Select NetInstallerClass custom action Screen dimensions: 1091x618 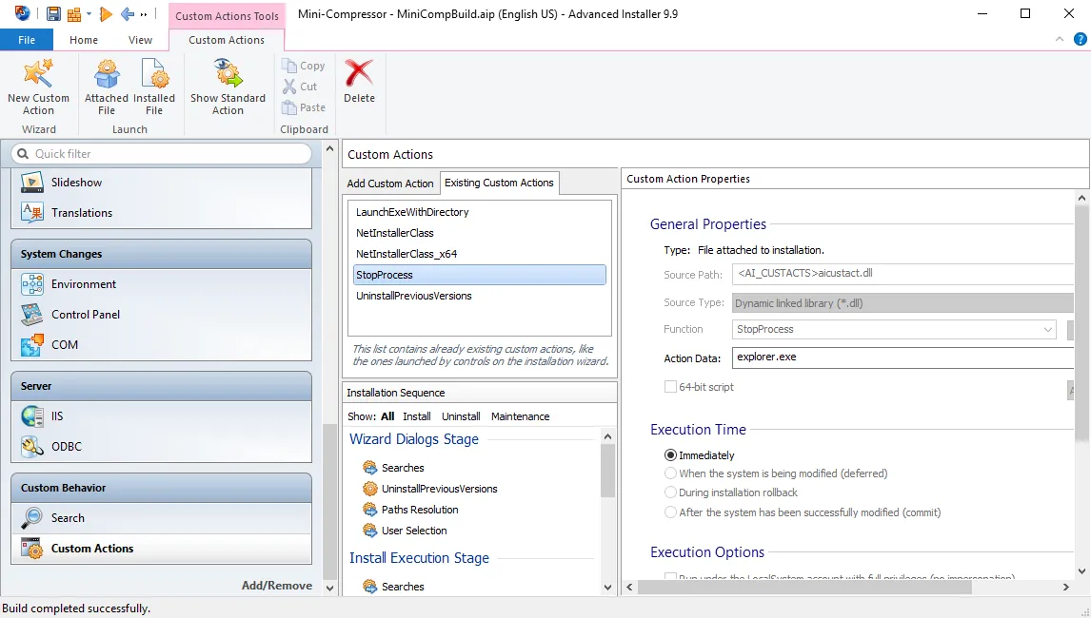coord(480,233)
